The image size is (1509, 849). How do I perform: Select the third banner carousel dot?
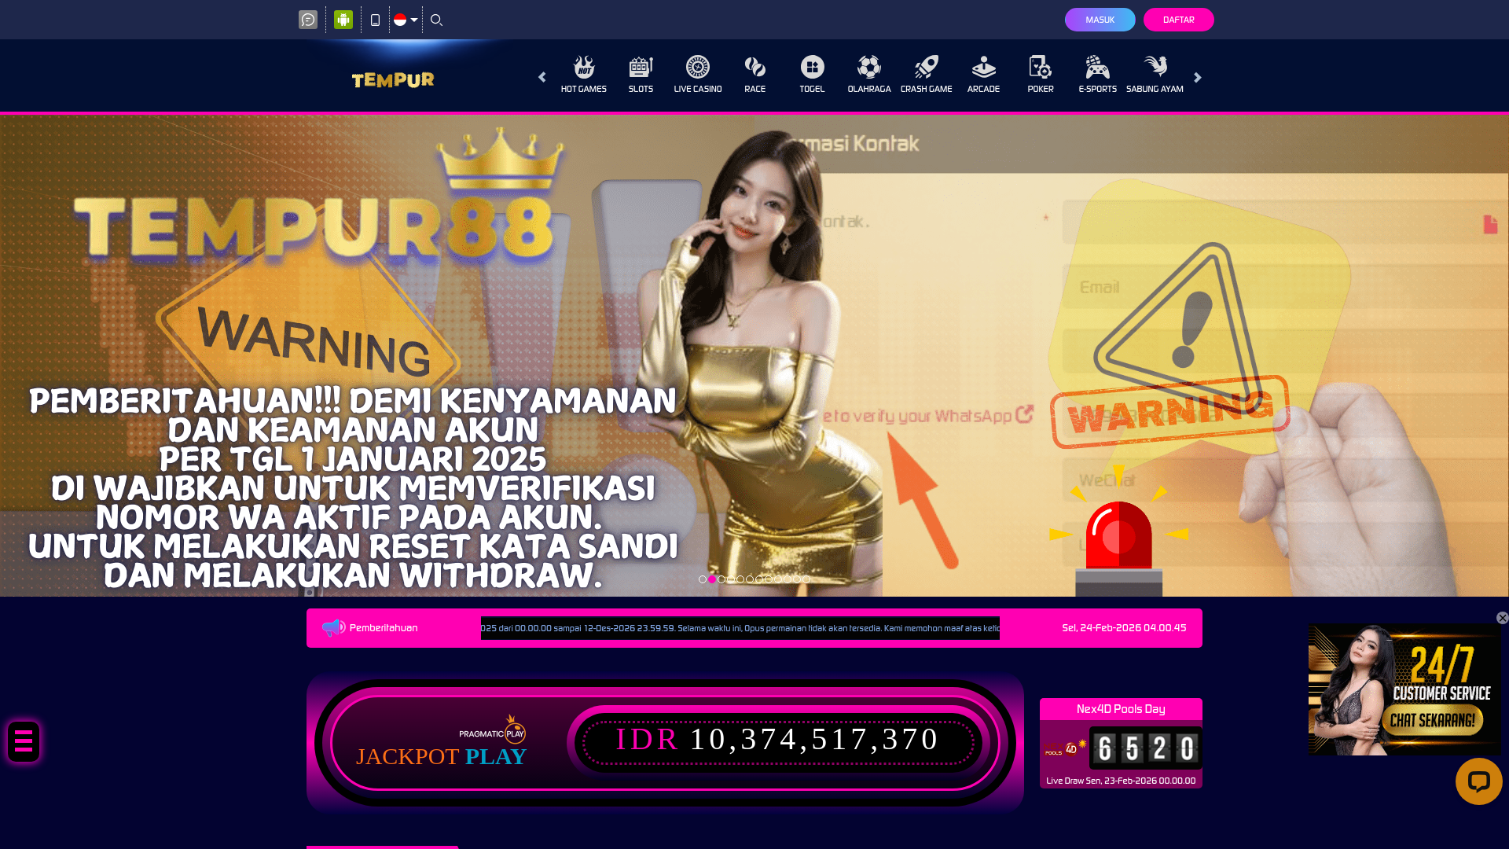[721, 579]
